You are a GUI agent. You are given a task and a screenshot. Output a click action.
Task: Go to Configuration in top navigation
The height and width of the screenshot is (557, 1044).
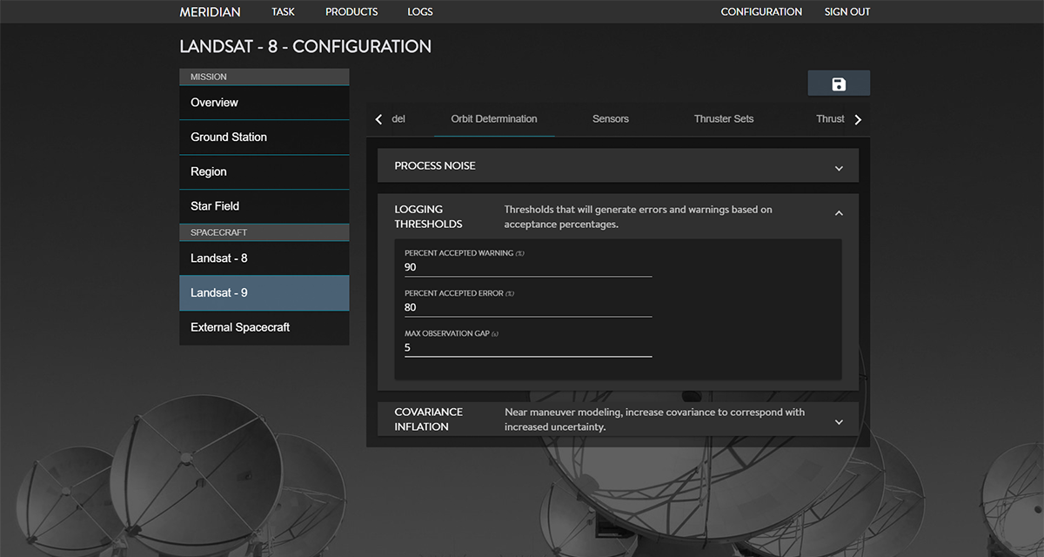point(761,12)
